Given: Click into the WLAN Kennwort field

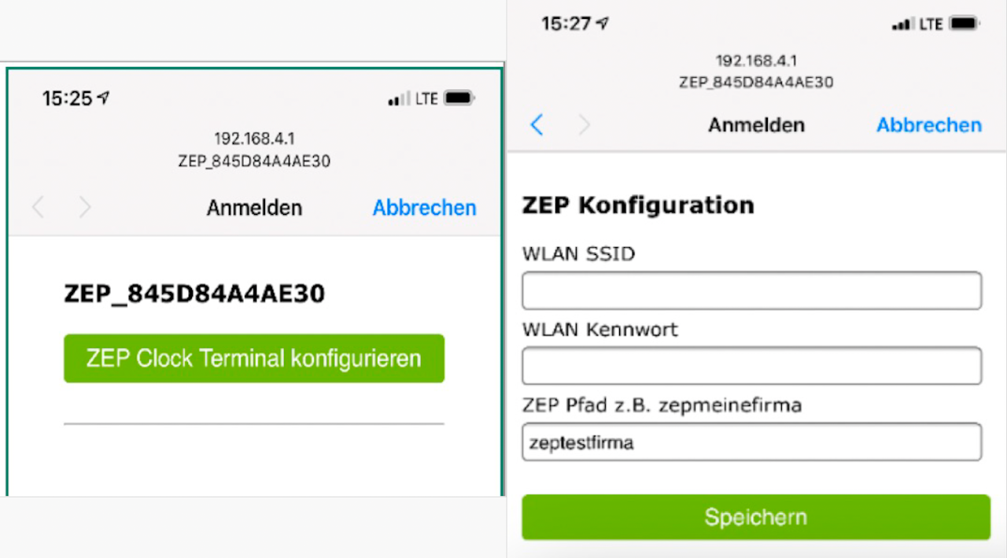Looking at the screenshot, I should click(x=751, y=366).
